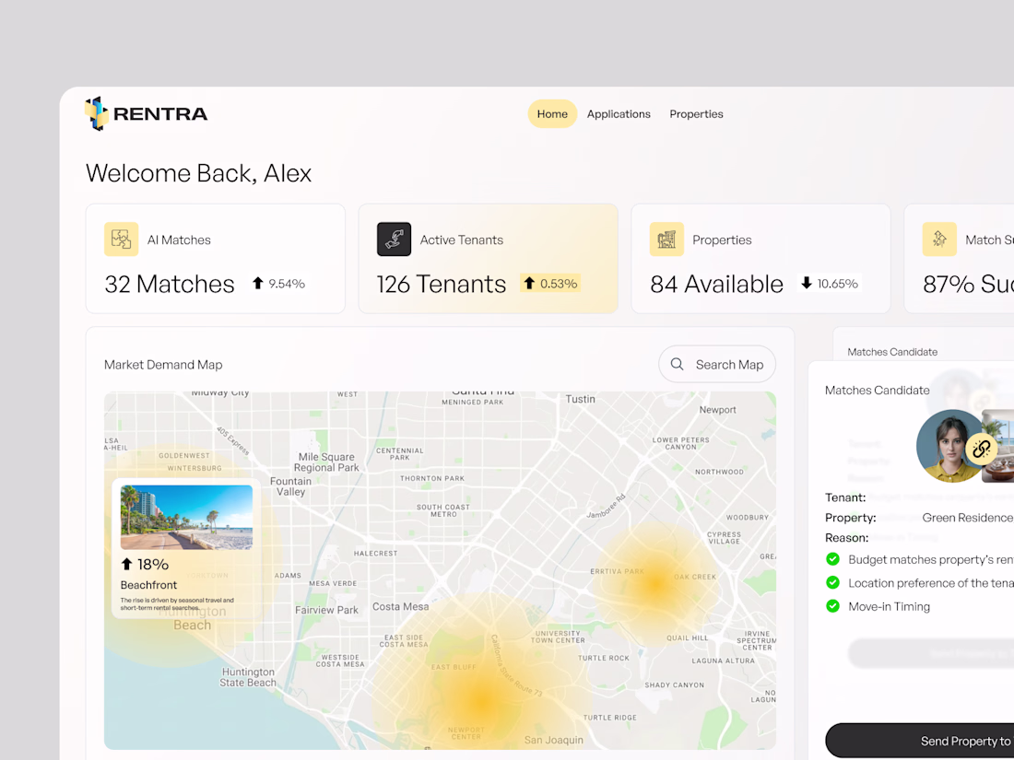
Task: Open the Beachfront photo thumbnail
Action: [186, 518]
